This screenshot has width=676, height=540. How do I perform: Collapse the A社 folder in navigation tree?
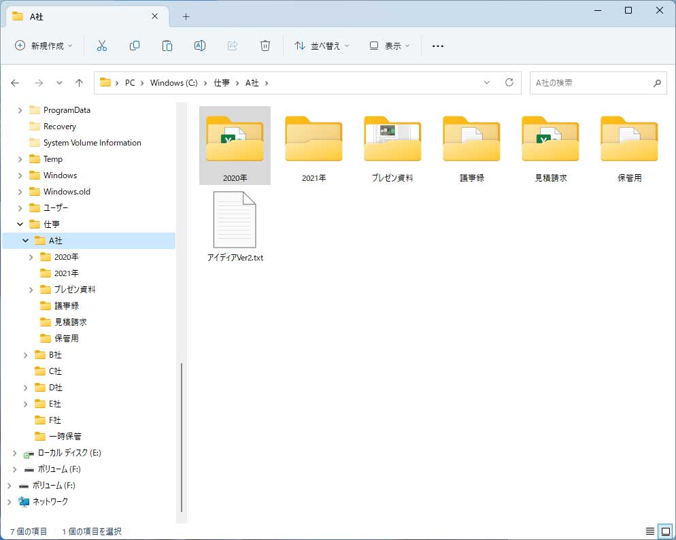[x=26, y=241]
